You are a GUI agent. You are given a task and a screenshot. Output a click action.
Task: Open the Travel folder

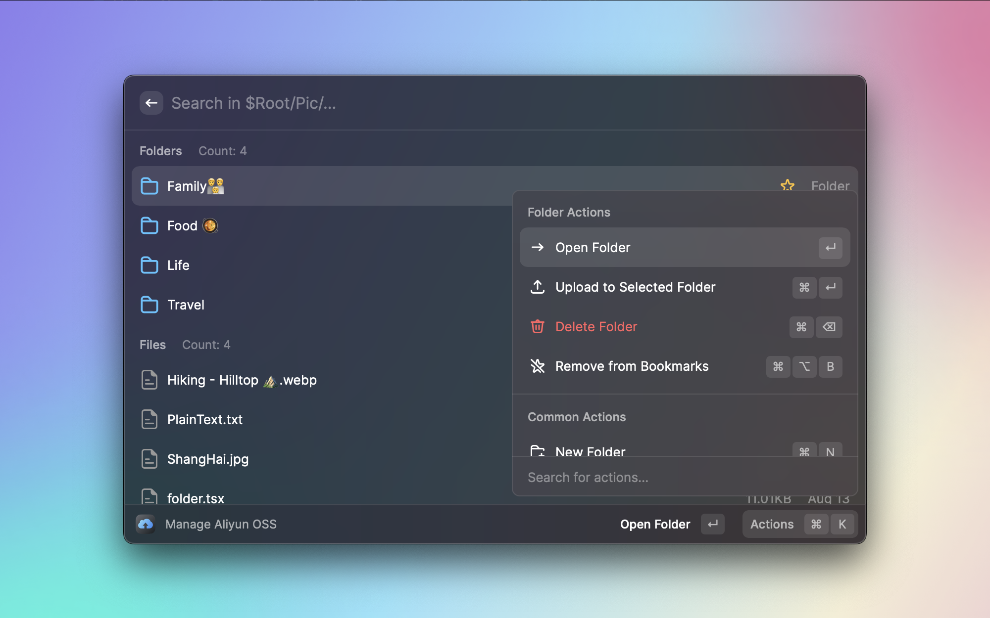186,305
